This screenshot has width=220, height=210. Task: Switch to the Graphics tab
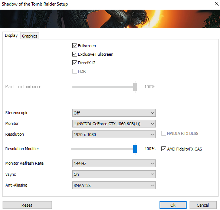[30, 36]
